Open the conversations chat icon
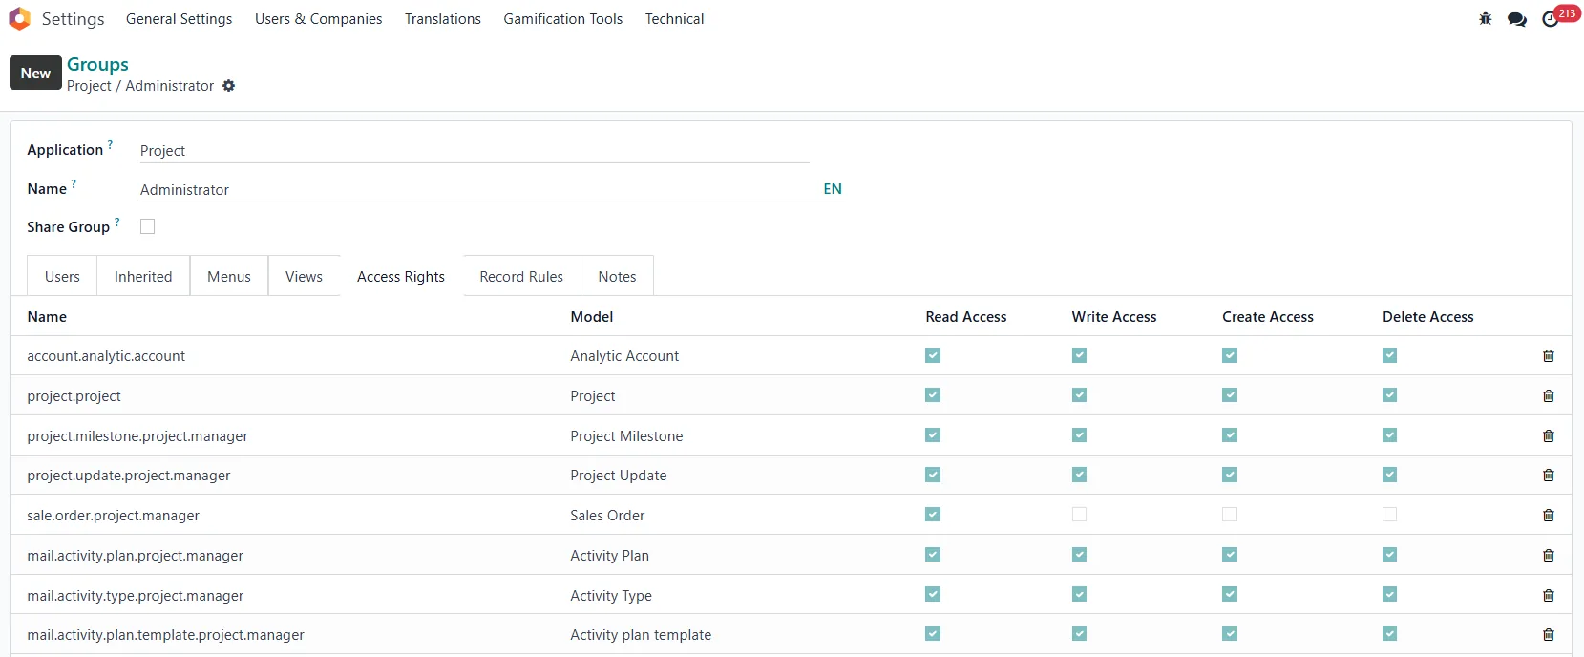Viewport: 1584px width, 657px height. pyautogui.click(x=1516, y=19)
